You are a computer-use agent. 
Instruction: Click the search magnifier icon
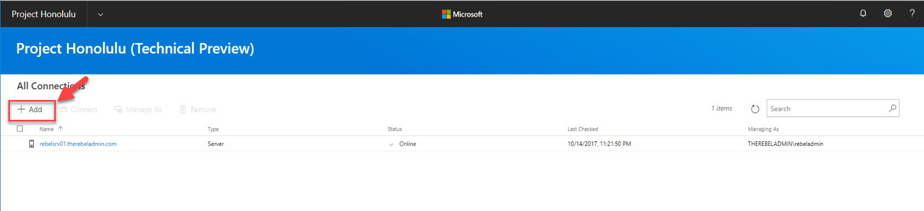[x=892, y=108]
